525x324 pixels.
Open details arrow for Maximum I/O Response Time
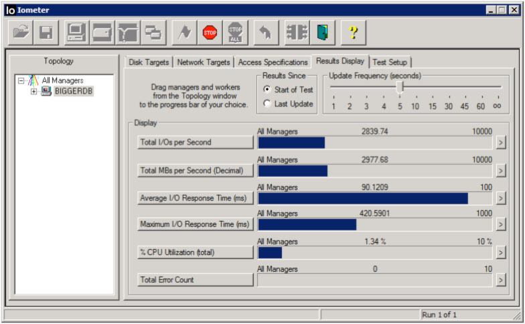501,224
